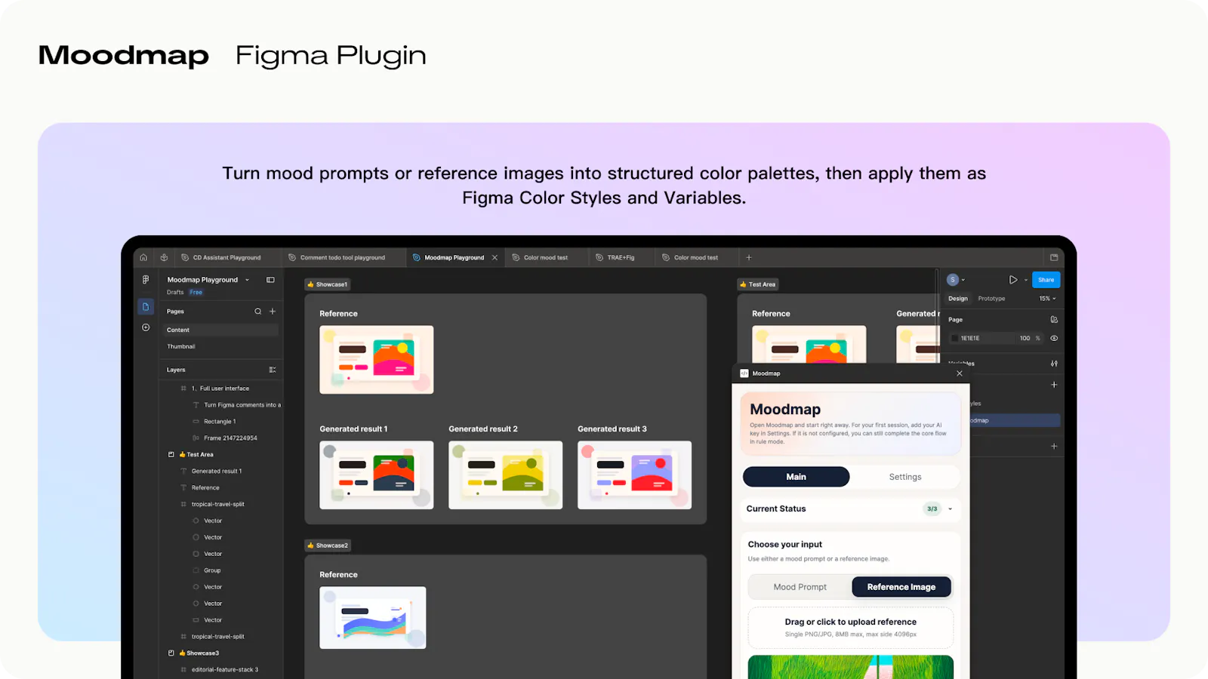Close the Moodmap Playground tab

495,257
